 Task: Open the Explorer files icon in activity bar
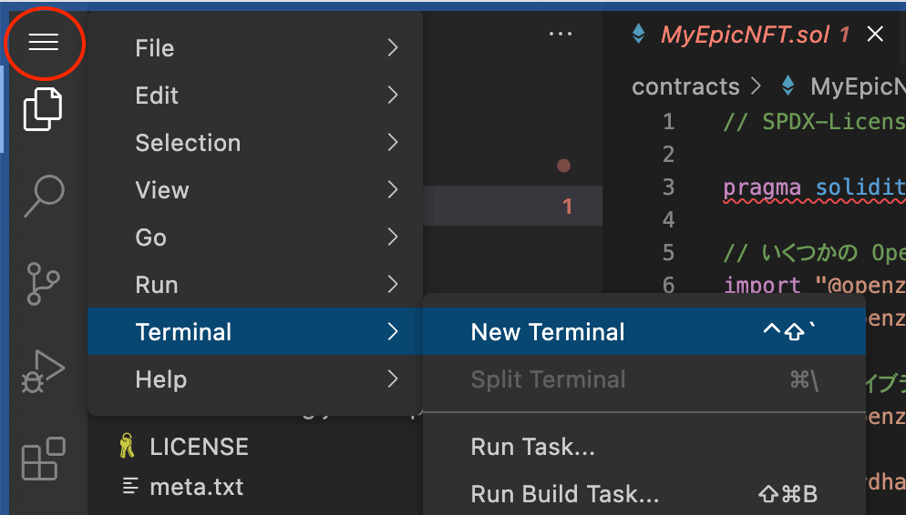pyautogui.click(x=43, y=109)
